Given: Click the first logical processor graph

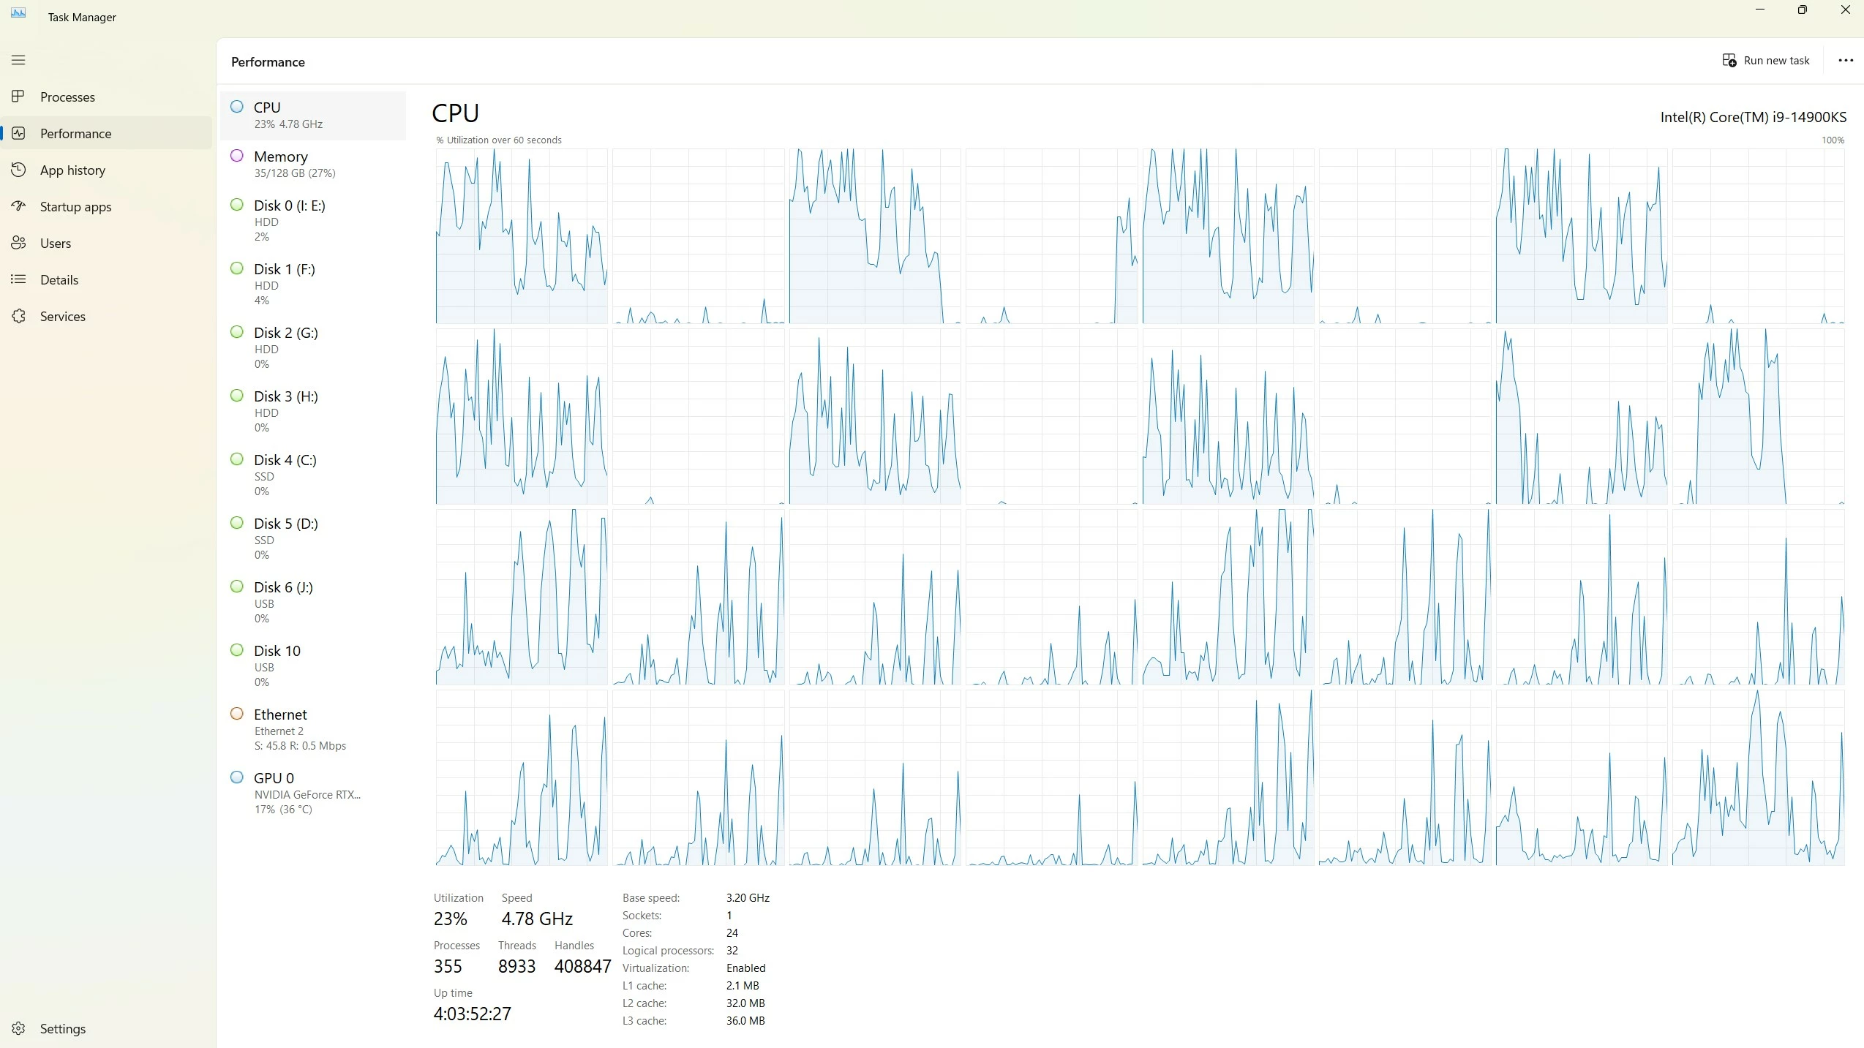Looking at the screenshot, I should click(x=521, y=236).
